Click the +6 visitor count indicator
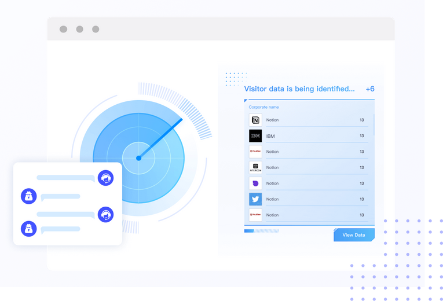This screenshot has width=443, height=301. 369,89
